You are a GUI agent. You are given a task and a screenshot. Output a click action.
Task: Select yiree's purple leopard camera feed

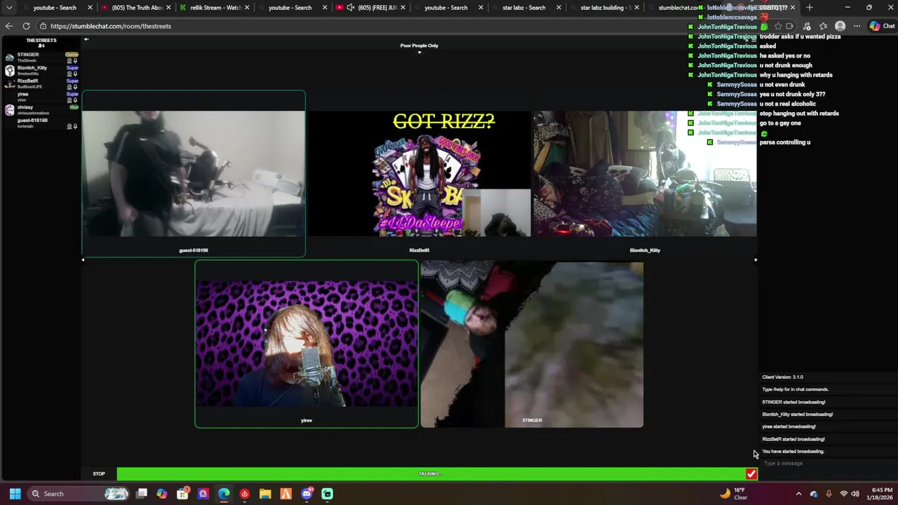(307, 344)
